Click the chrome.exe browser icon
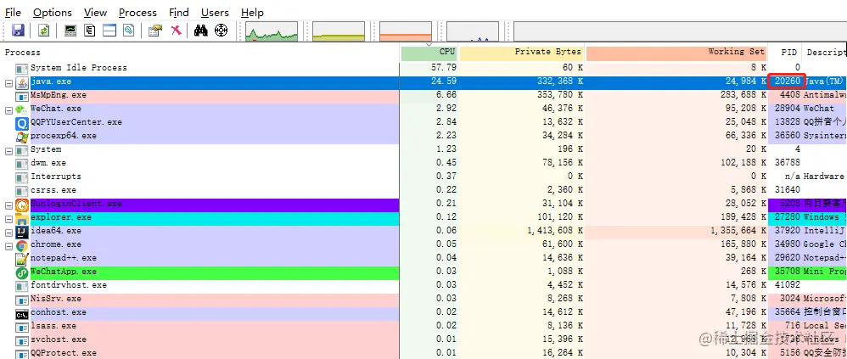This screenshot has width=847, height=359. 21,245
